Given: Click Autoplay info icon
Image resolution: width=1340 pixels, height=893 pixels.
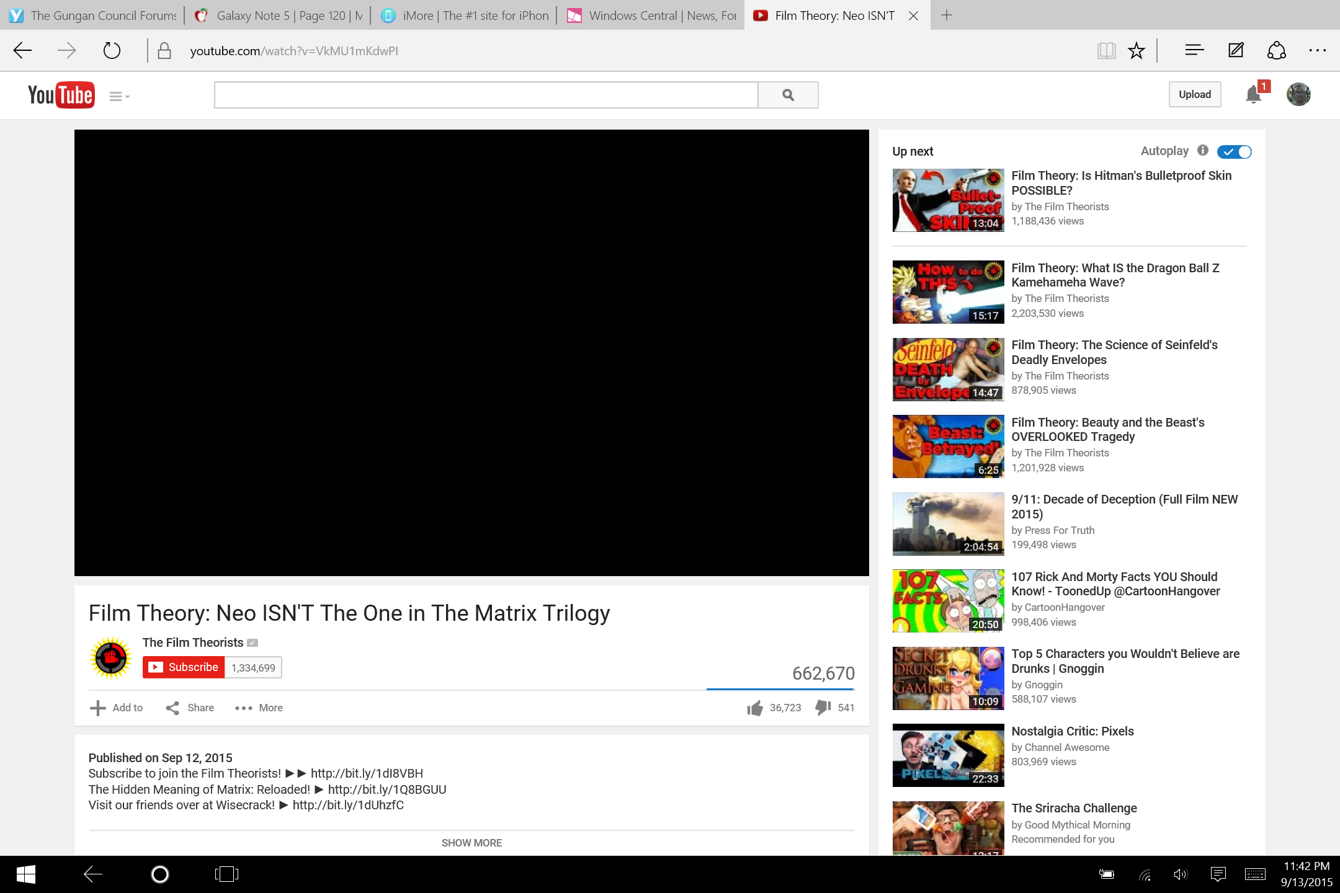Looking at the screenshot, I should (1203, 150).
